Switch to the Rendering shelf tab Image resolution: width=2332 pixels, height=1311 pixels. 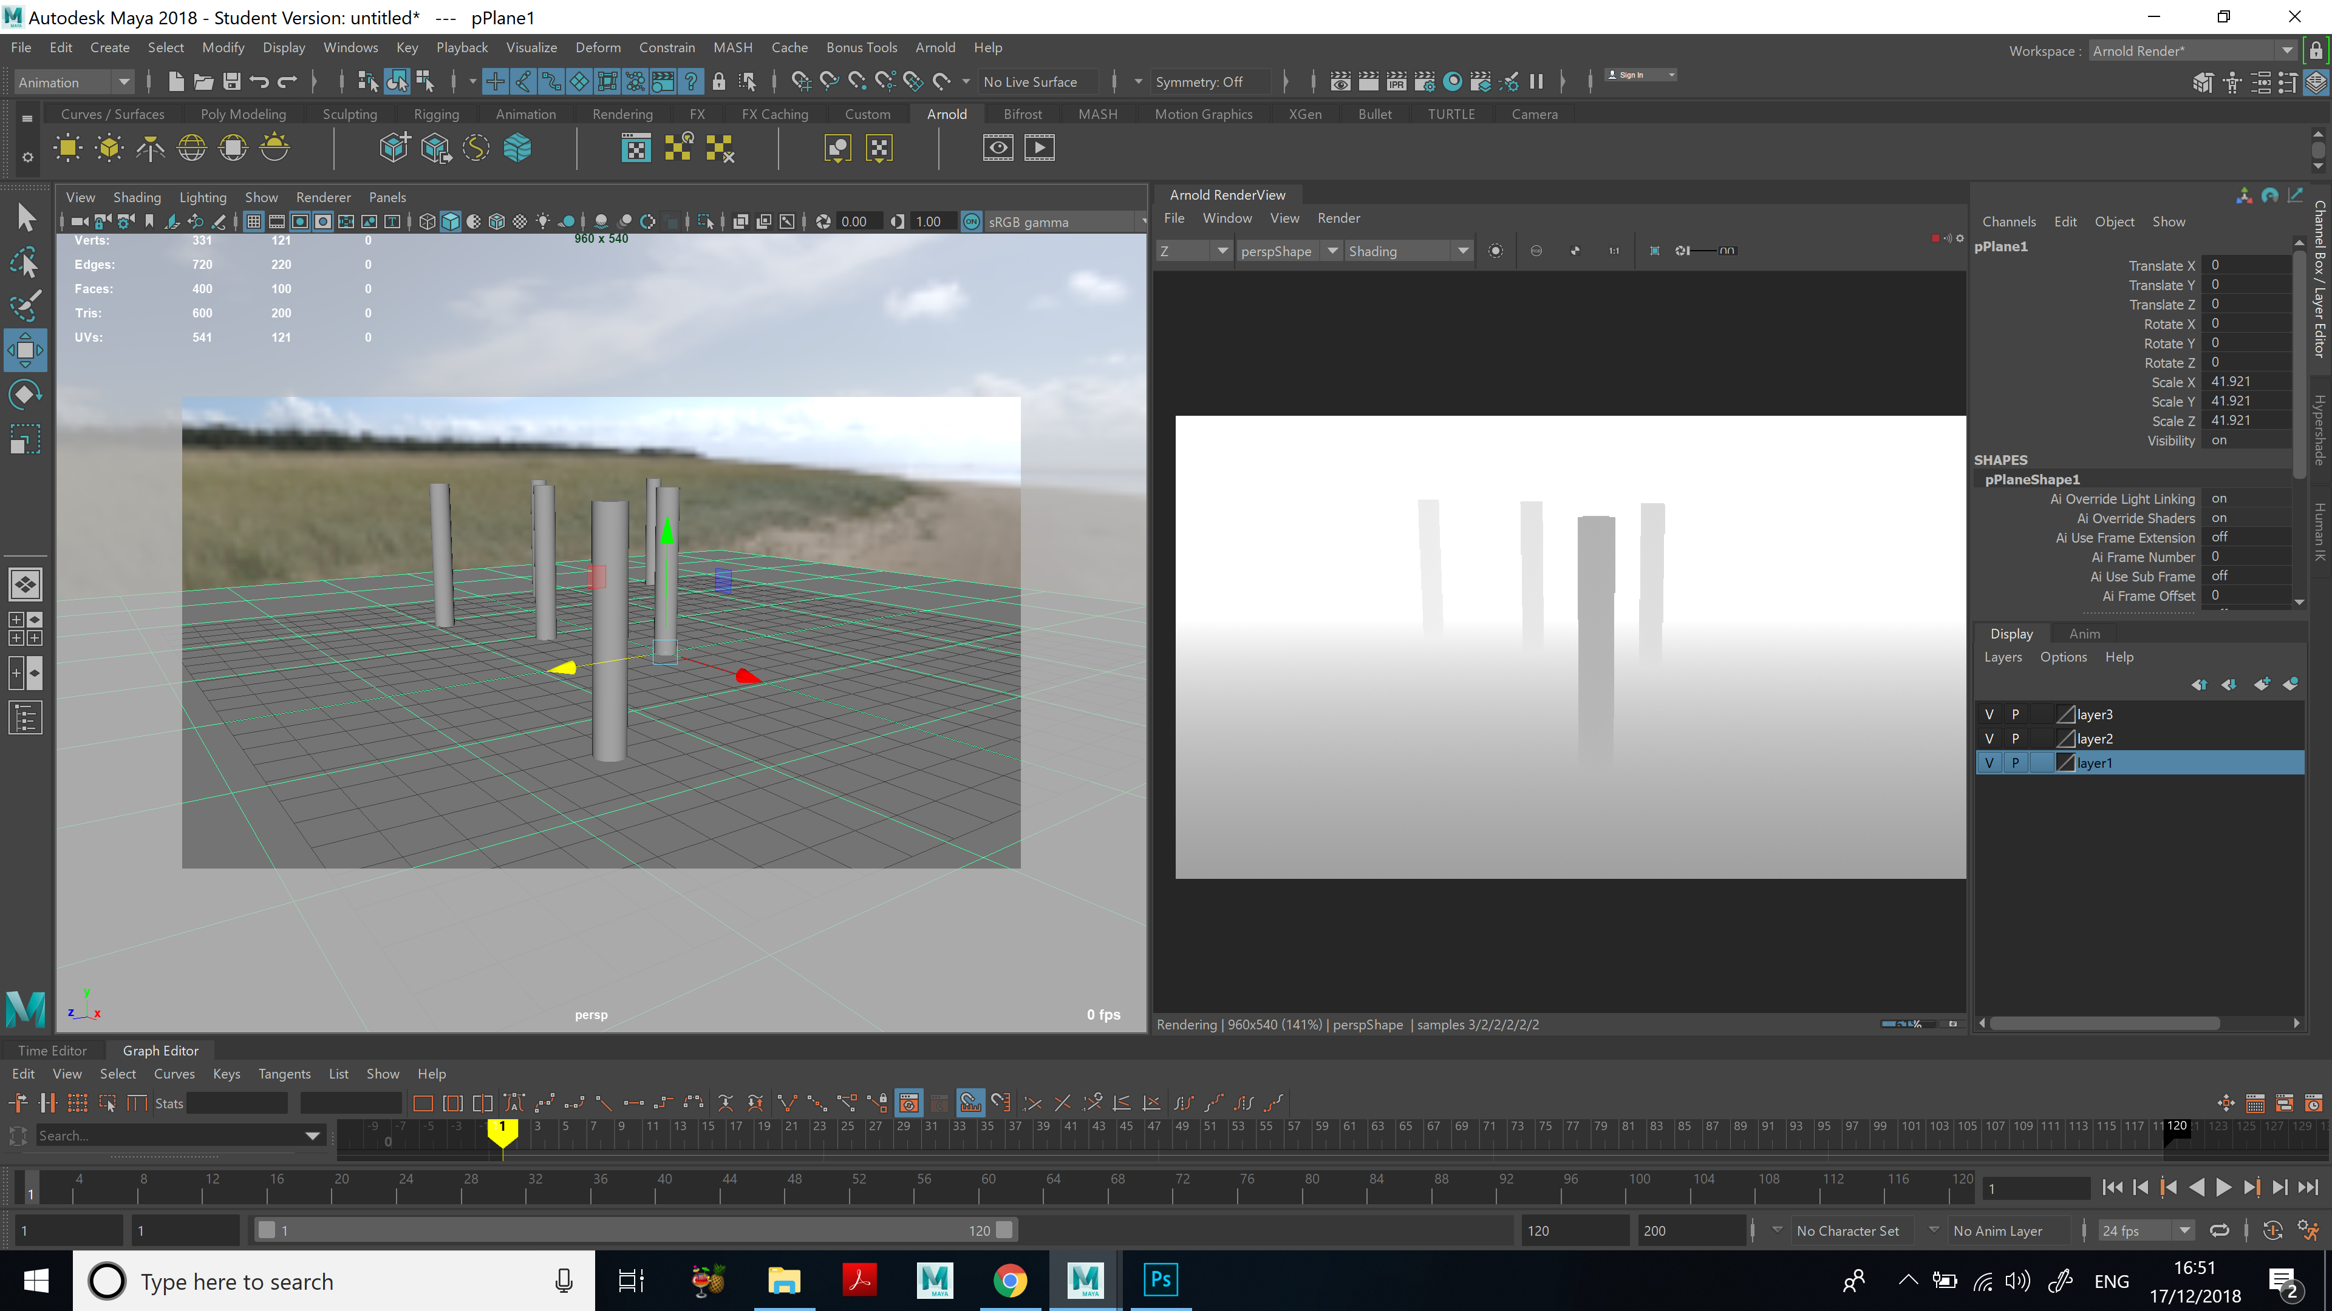[623, 114]
